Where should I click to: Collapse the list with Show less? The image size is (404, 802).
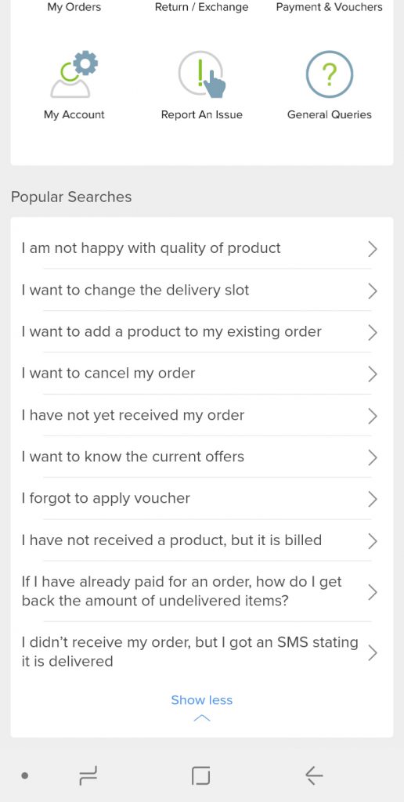(x=202, y=700)
